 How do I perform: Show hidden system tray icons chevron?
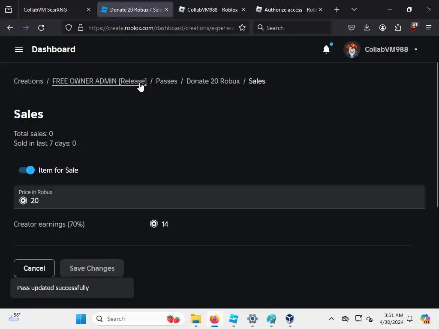(x=331, y=319)
